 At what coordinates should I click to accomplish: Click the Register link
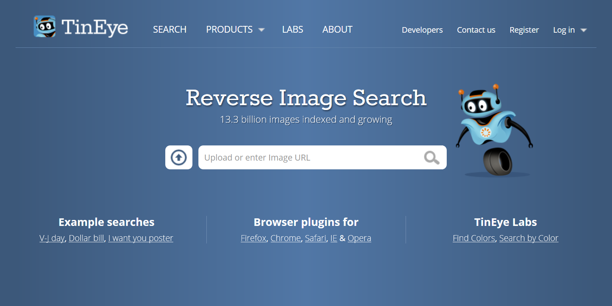pyautogui.click(x=524, y=30)
